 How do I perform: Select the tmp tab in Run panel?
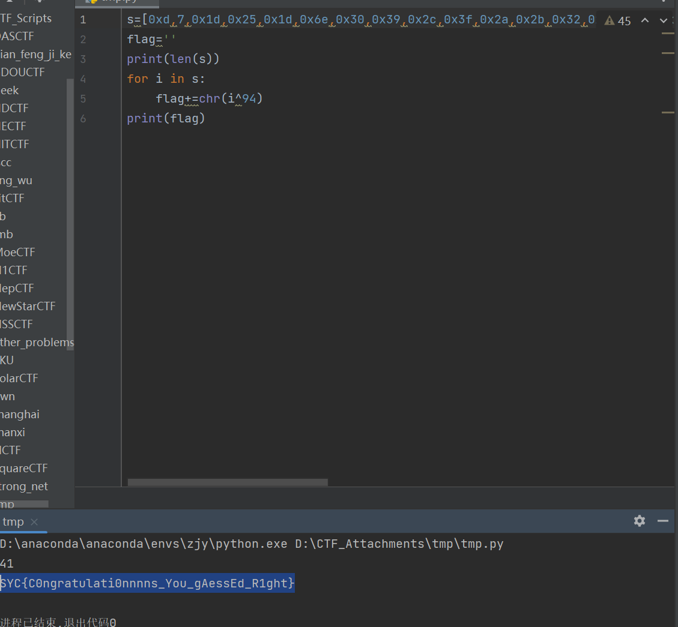(13, 522)
